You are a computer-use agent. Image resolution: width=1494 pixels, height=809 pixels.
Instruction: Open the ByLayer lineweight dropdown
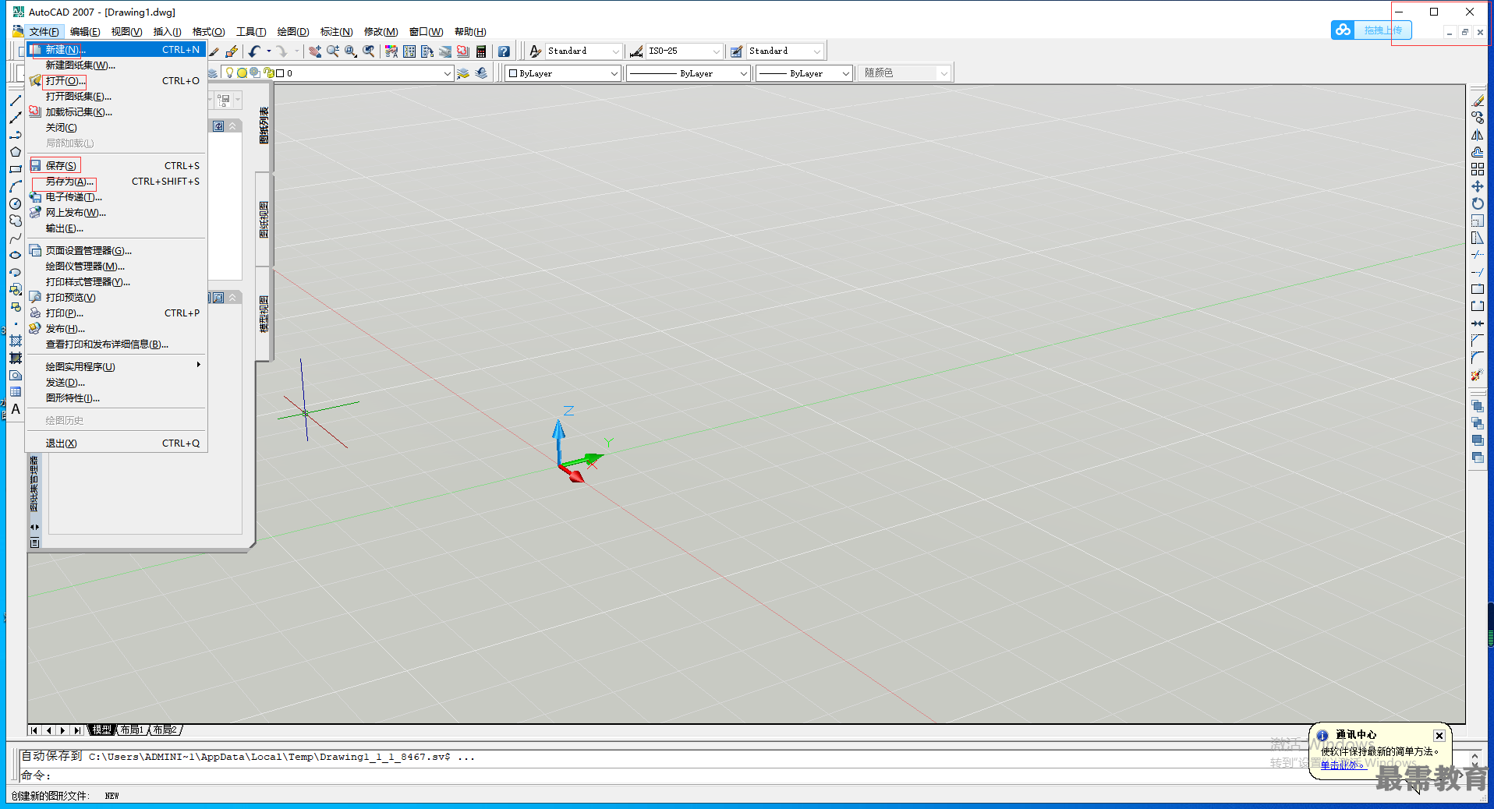(845, 73)
